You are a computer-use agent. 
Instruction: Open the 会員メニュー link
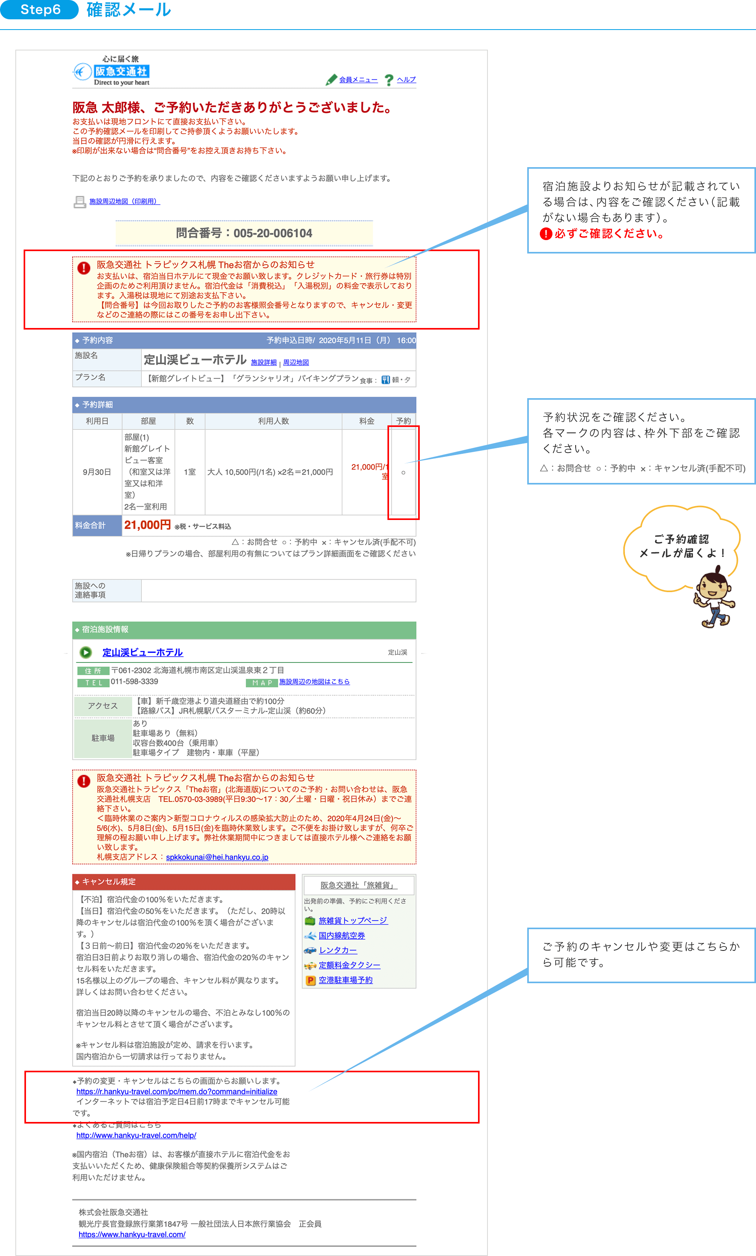click(x=358, y=80)
